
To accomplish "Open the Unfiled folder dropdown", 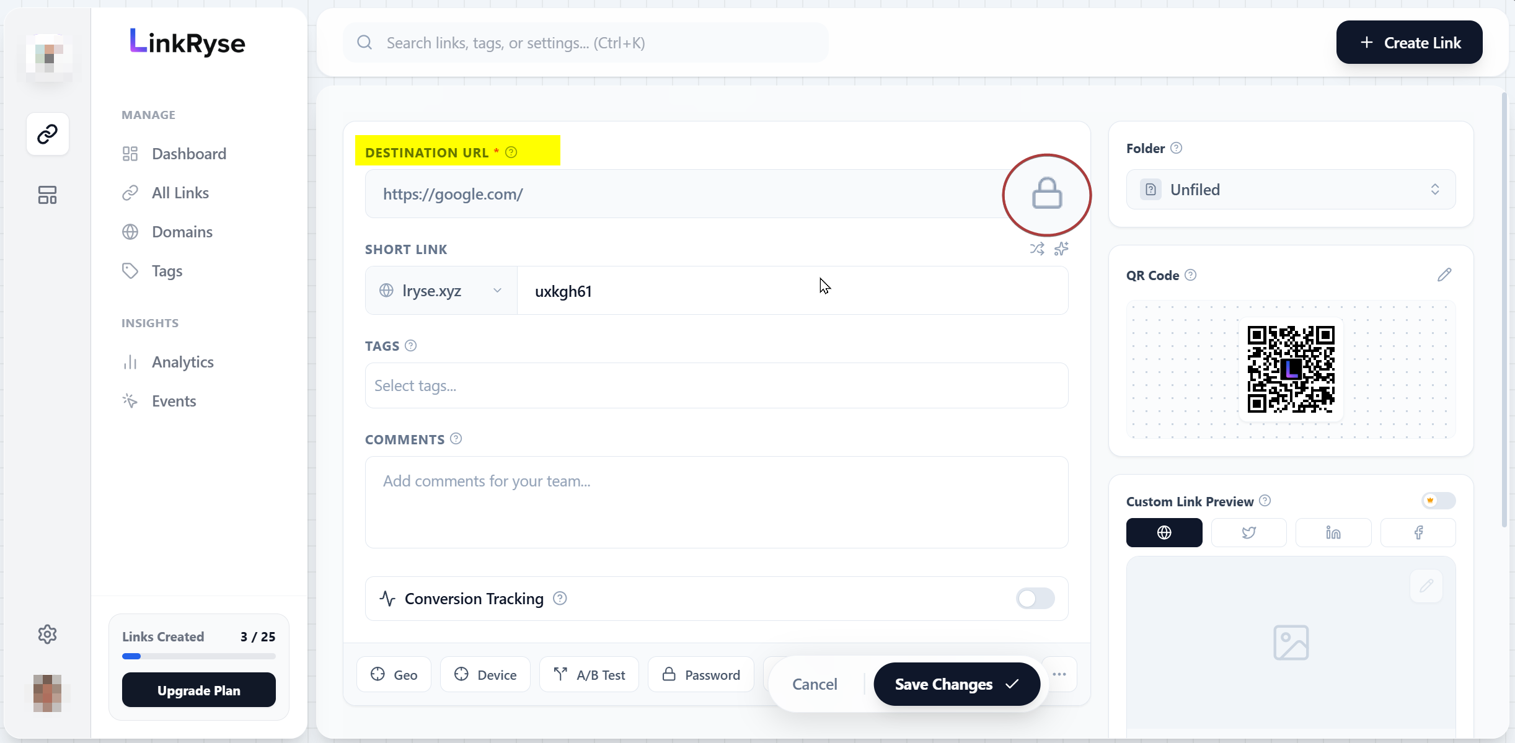I will 1289,190.
